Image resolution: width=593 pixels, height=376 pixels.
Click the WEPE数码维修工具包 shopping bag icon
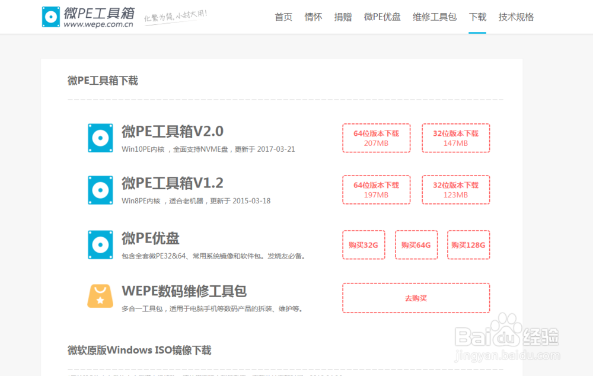(x=100, y=296)
